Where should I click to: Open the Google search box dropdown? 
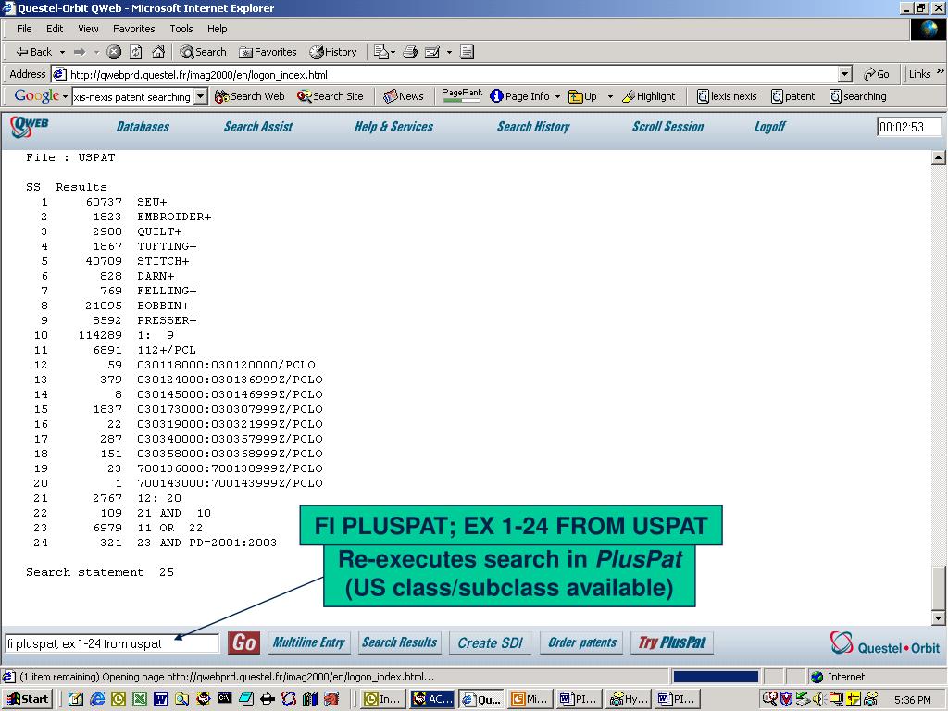click(x=201, y=96)
